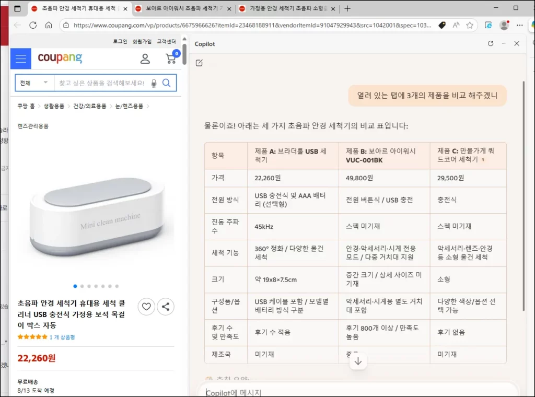Add product to wishlist heart
The height and width of the screenshot is (397, 535).
[146, 307]
